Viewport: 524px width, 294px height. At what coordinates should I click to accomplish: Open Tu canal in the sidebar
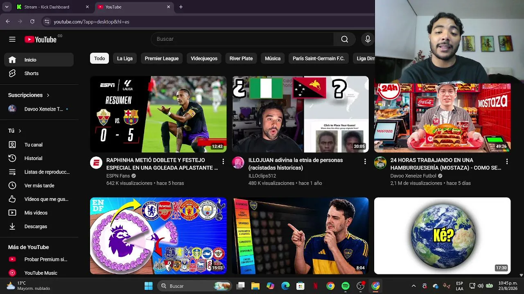(39, 145)
